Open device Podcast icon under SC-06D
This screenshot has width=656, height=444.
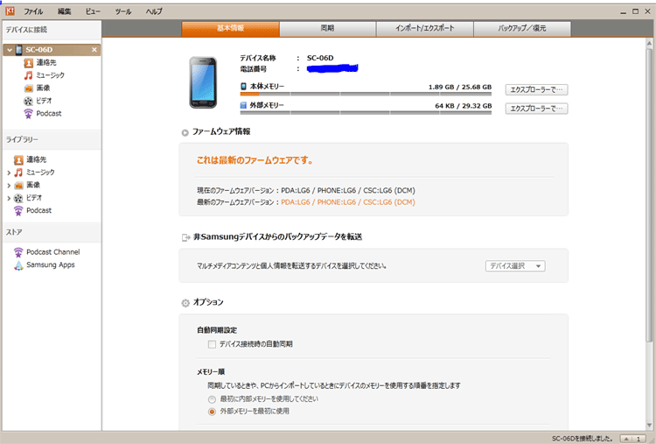tap(28, 114)
